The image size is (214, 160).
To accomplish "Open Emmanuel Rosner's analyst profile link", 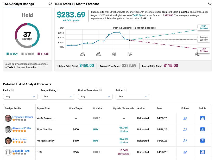I will coord(23,117).
